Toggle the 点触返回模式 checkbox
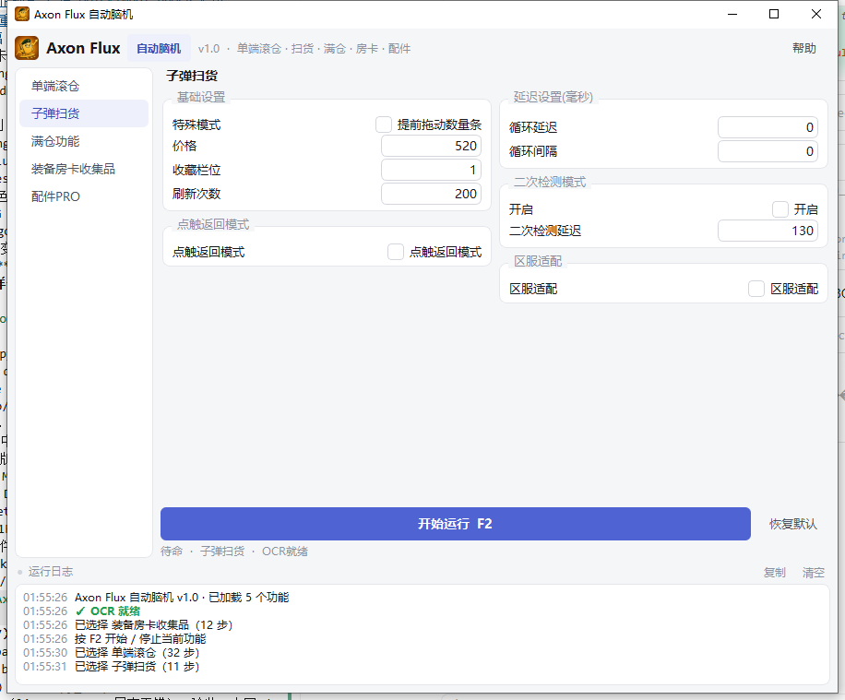845x700 pixels. tap(396, 252)
